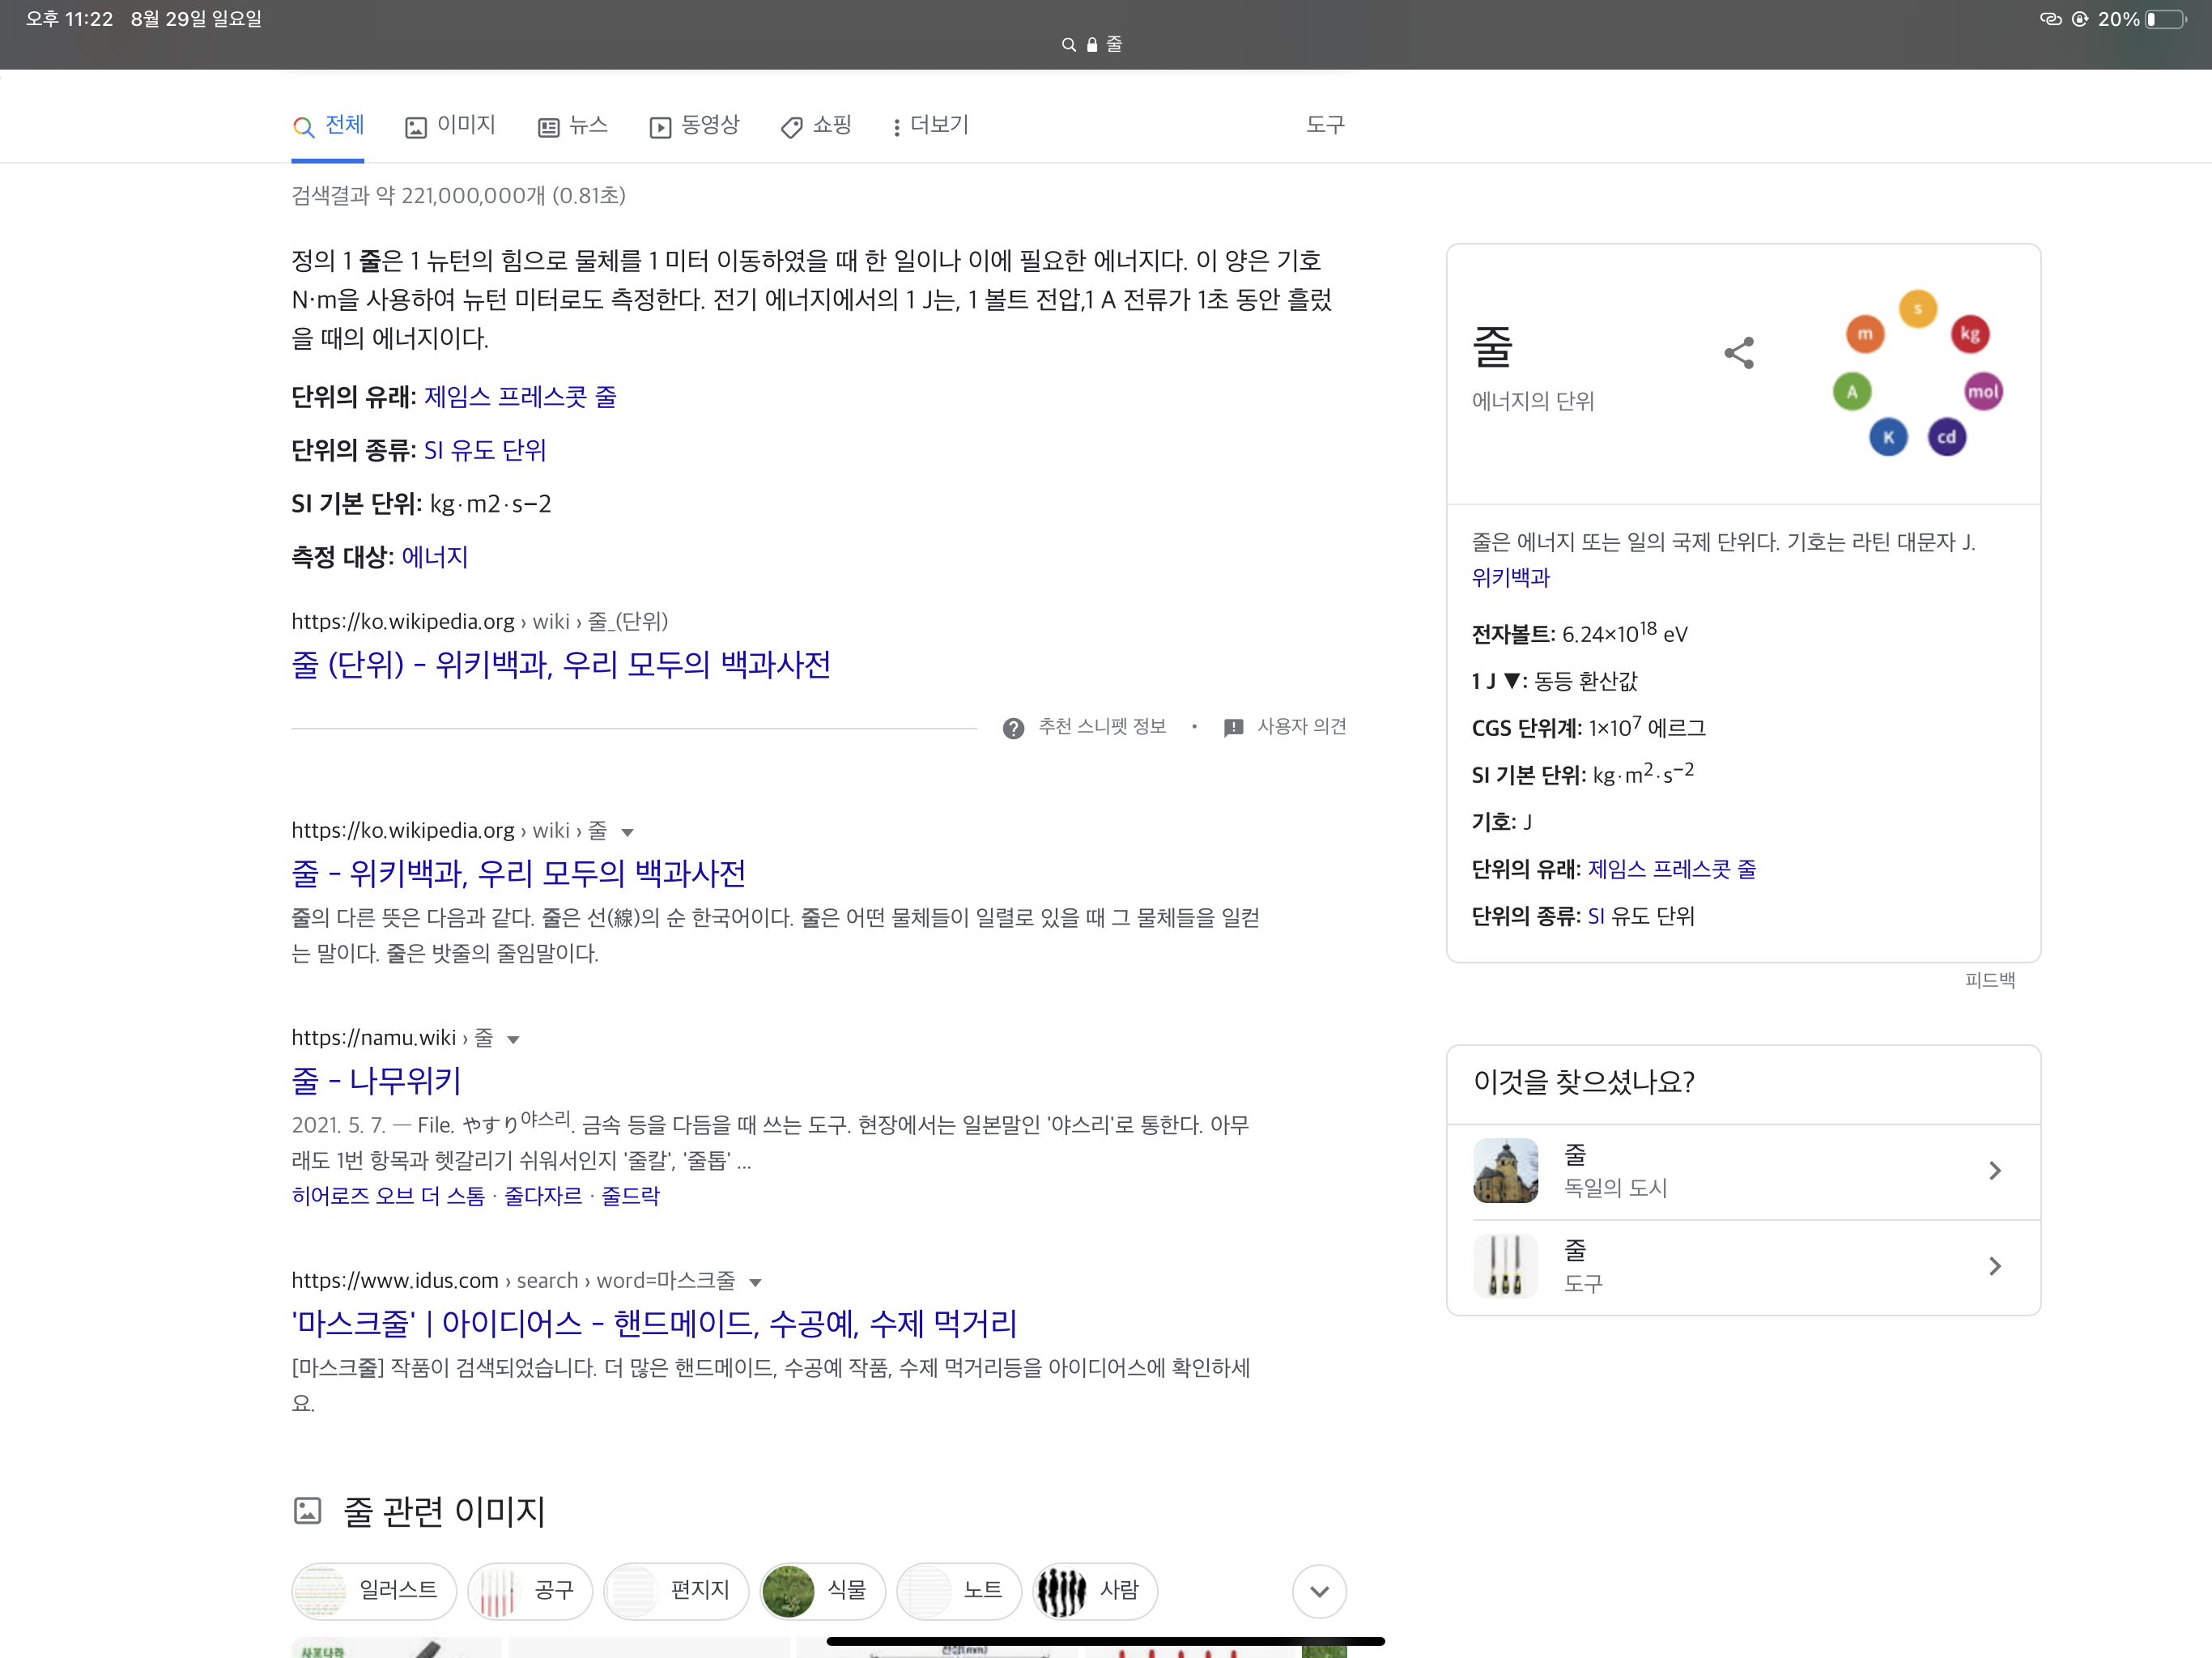Expand the image filter chips chevron

1318,1591
